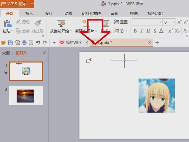Click export to PDF icon
The height and width of the screenshot is (142, 189).
coord(17,43)
